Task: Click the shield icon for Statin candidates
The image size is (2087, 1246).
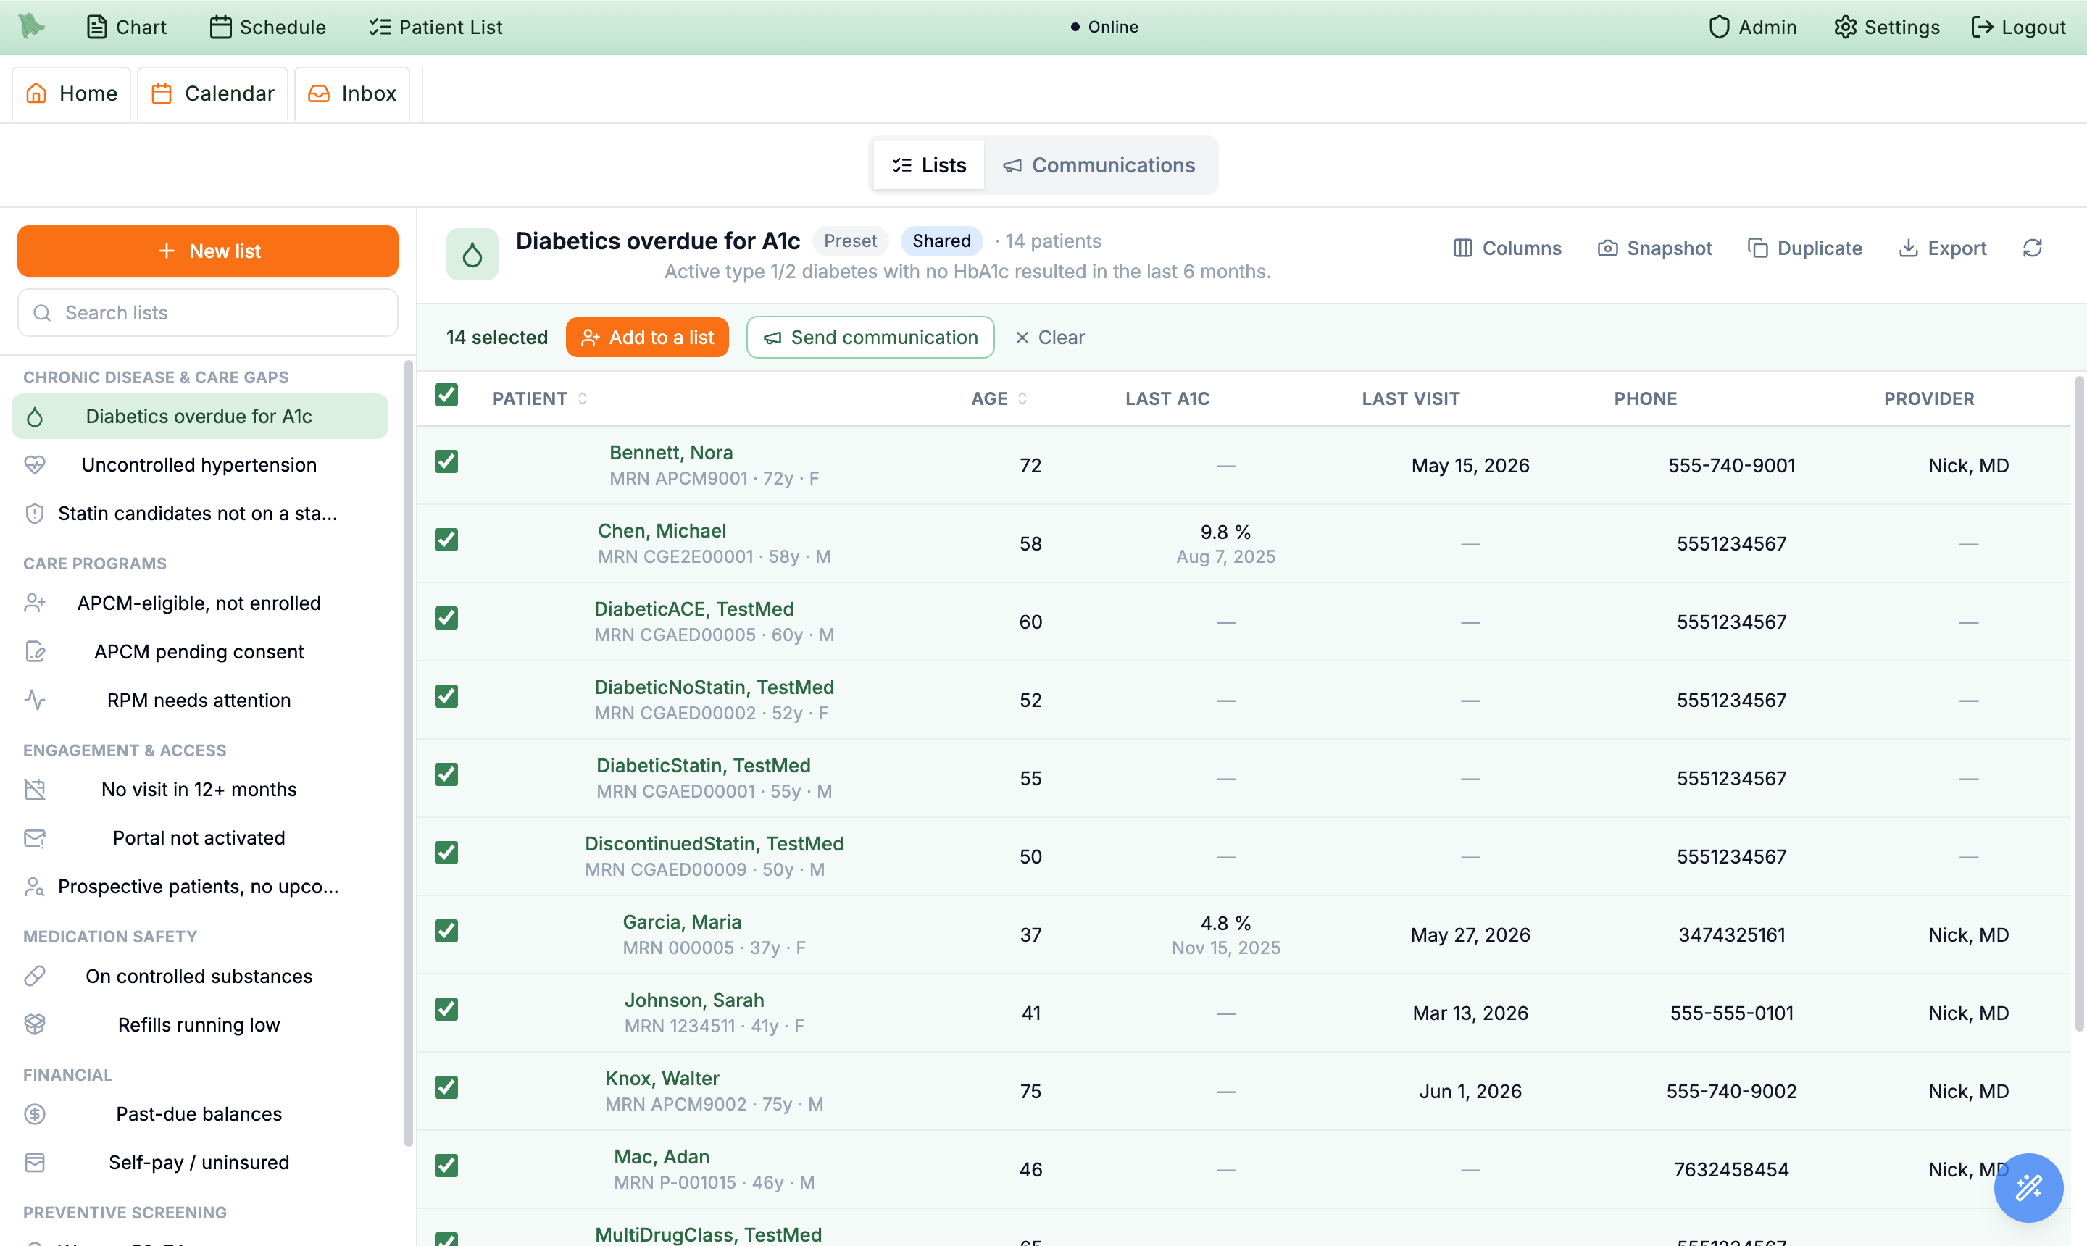Action: coord(35,513)
